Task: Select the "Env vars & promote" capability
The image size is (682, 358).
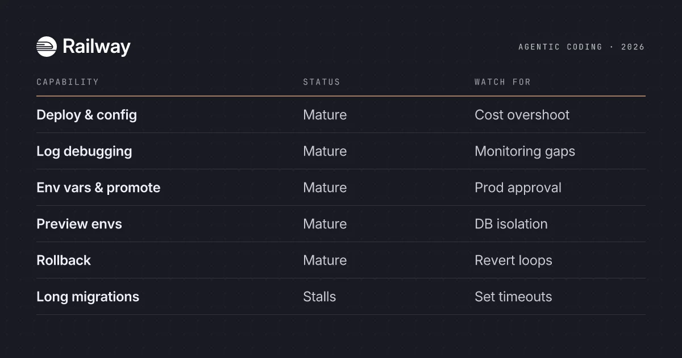Action: pyautogui.click(x=98, y=188)
